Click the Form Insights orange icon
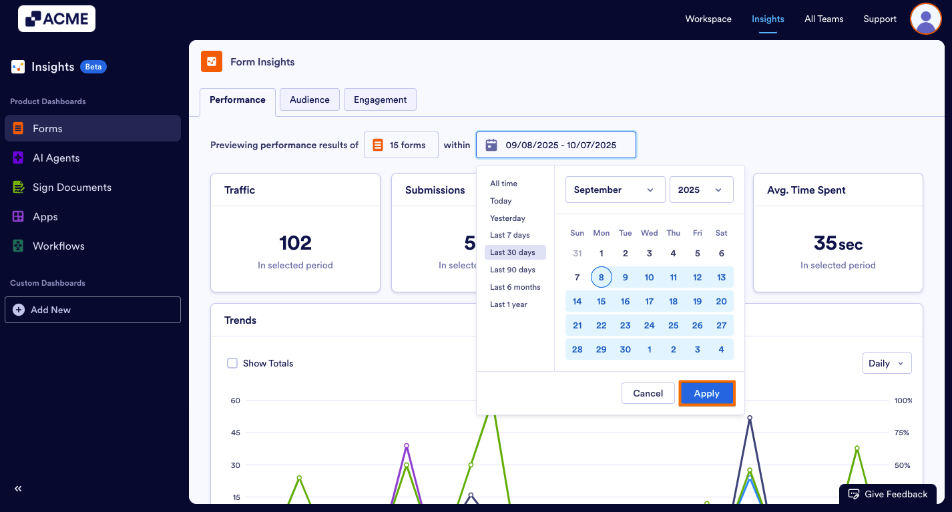Screen dimensions: 952x512 pos(211,61)
